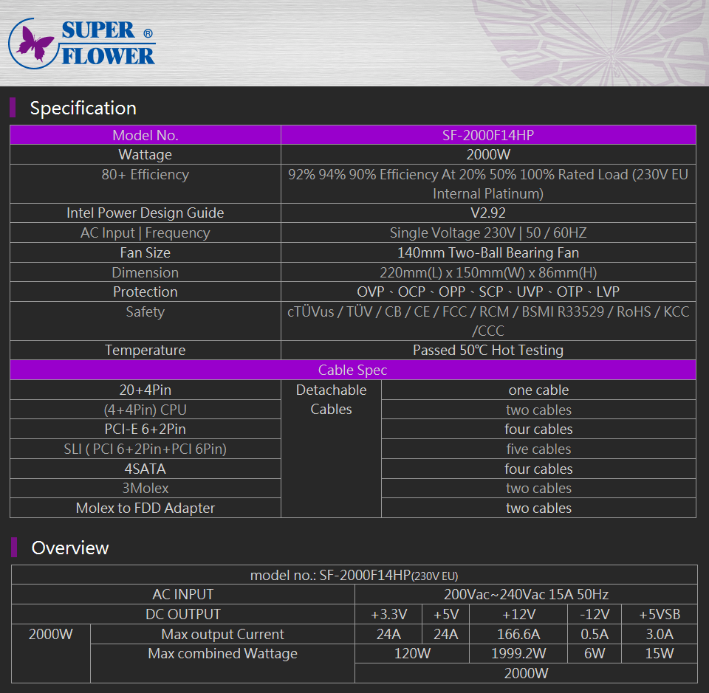
Task: Select 'AC Input | Frequency' label
Action: click(x=145, y=232)
